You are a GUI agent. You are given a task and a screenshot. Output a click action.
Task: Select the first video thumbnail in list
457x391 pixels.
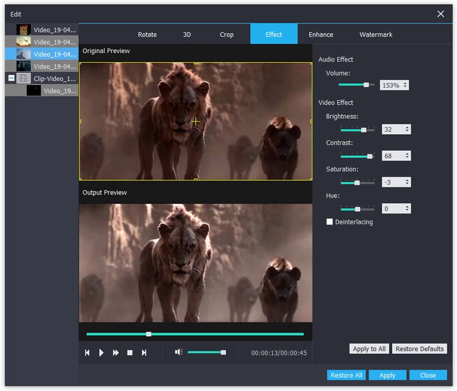[x=23, y=30]
